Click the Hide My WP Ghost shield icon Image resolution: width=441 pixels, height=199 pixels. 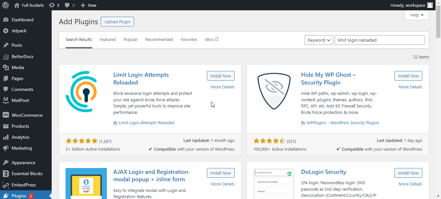pyautogui.click(x=274, y=92)
